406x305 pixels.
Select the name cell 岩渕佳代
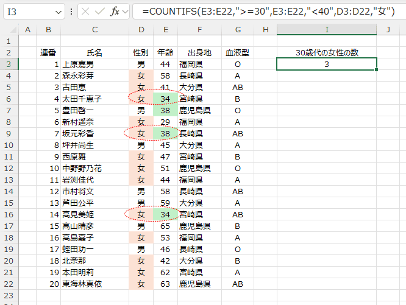pyautogui.click(x=94, y=180)
